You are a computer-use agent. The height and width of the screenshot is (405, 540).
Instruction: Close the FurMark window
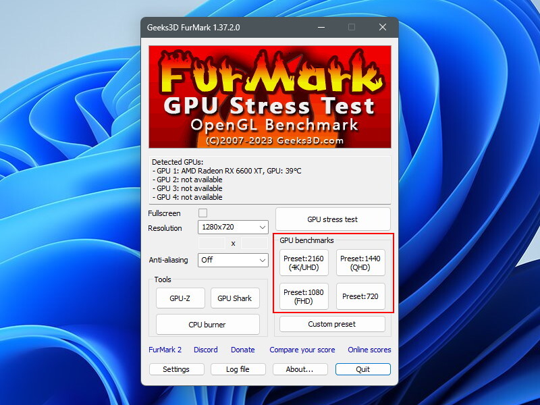click(383, 27)
